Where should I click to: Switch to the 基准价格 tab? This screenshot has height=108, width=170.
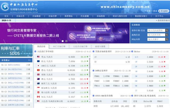[41, 46]
